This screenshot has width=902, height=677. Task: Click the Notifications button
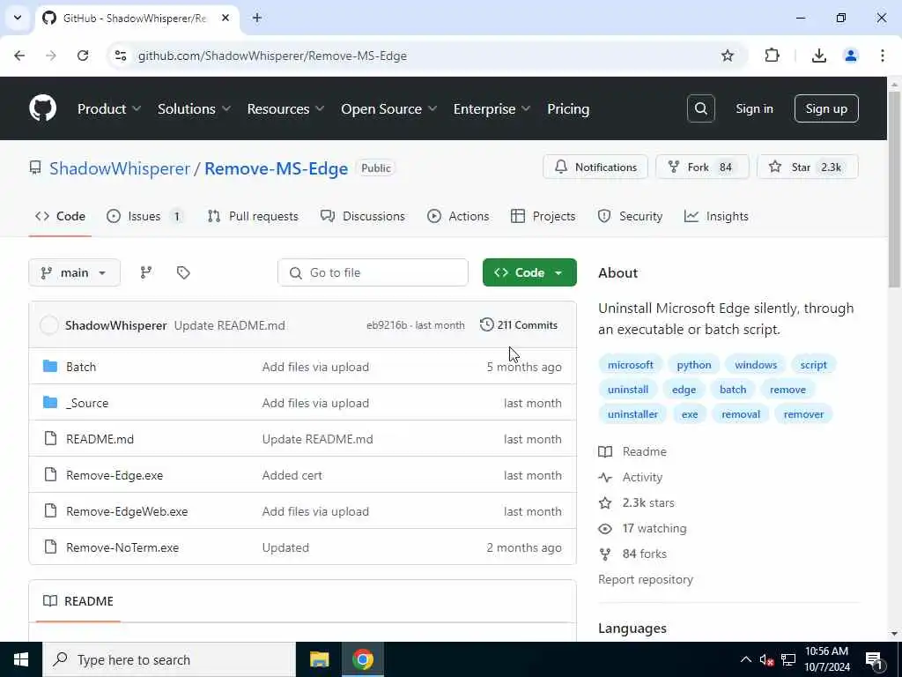[x=595, y=167]
